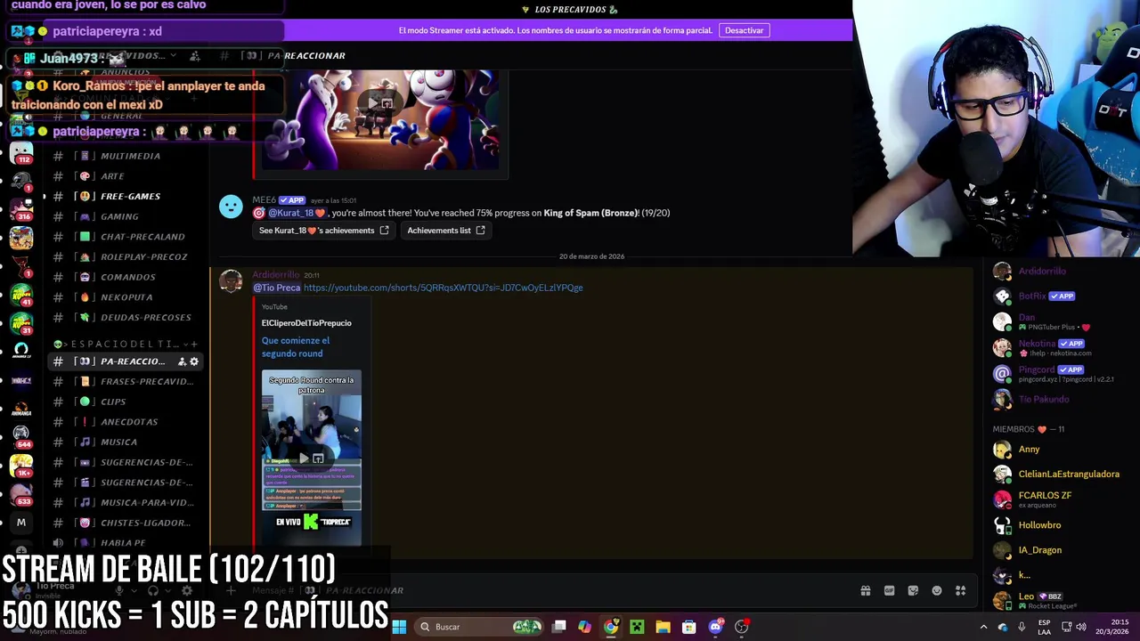Screen dimensions: 1140x641
Task: Open the sticker picker icon
Action: click(913, 590)
